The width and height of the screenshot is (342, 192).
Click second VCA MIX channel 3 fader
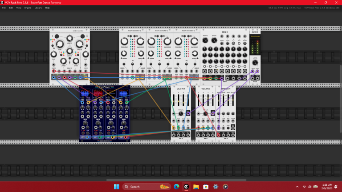[208, 100]
